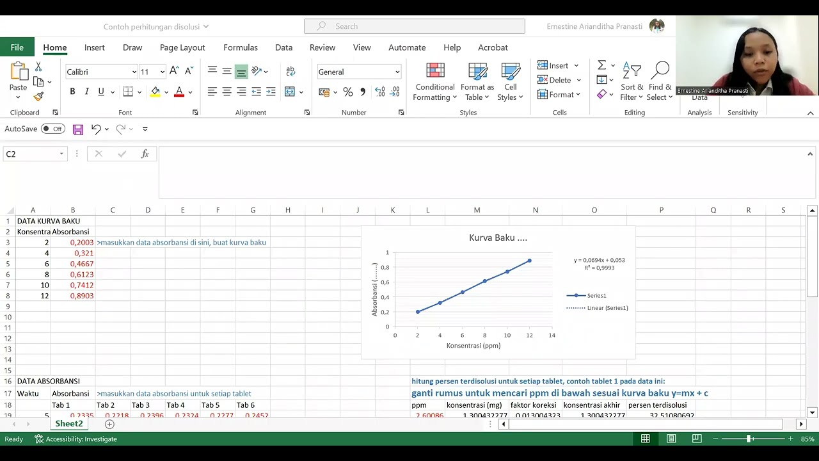The height and width of the screenshot is (461, 819).
Task: Apply yellow fill color to cell
Action: (155, 92)
